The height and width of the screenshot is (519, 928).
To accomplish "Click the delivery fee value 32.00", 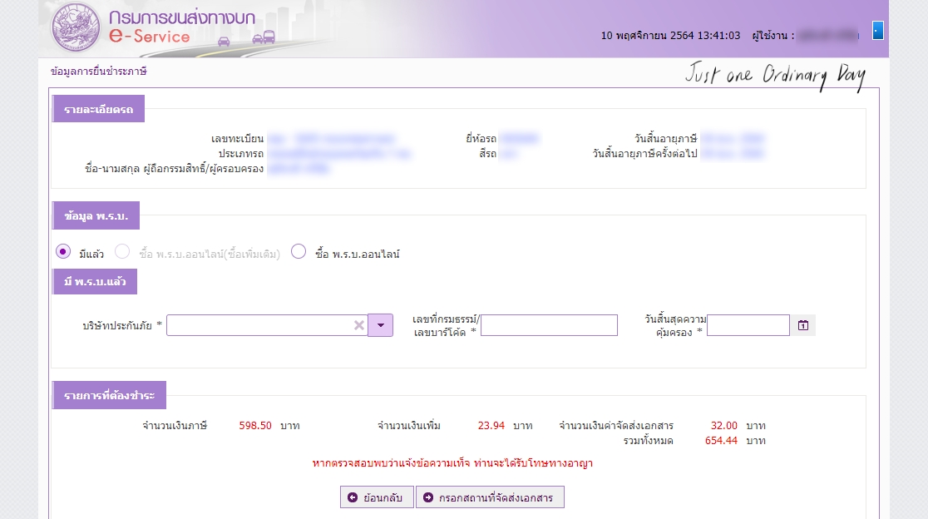I will click(723, 426).
